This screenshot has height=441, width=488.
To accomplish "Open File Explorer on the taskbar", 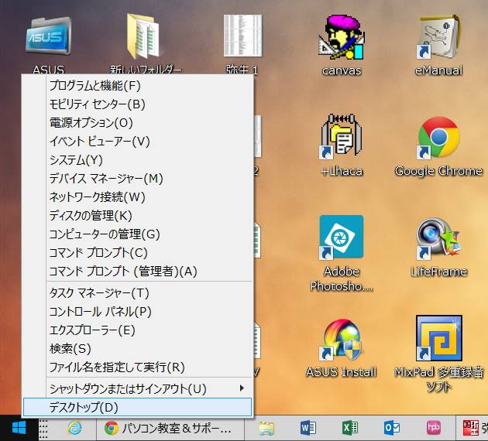I will pos(266,429).
